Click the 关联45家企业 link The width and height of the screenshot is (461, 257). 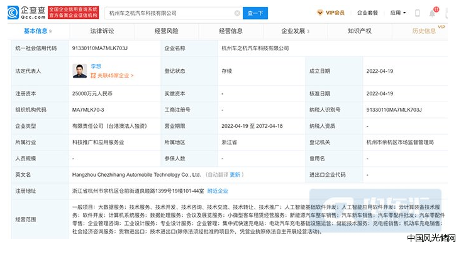115,76
